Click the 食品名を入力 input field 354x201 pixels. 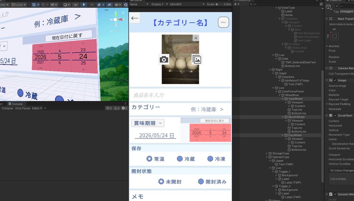pyautogui.click(x=180, y=95)
